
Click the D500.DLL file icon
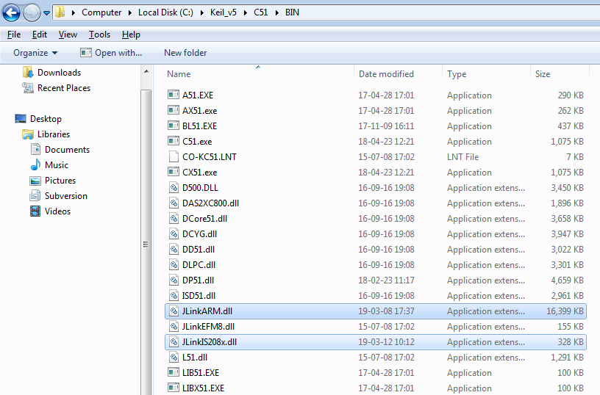pyautogui.click(x=174, y=188)
